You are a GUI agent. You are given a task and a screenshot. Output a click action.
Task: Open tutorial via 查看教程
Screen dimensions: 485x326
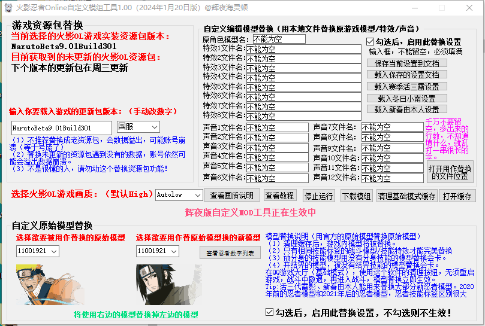click(279, 196)
